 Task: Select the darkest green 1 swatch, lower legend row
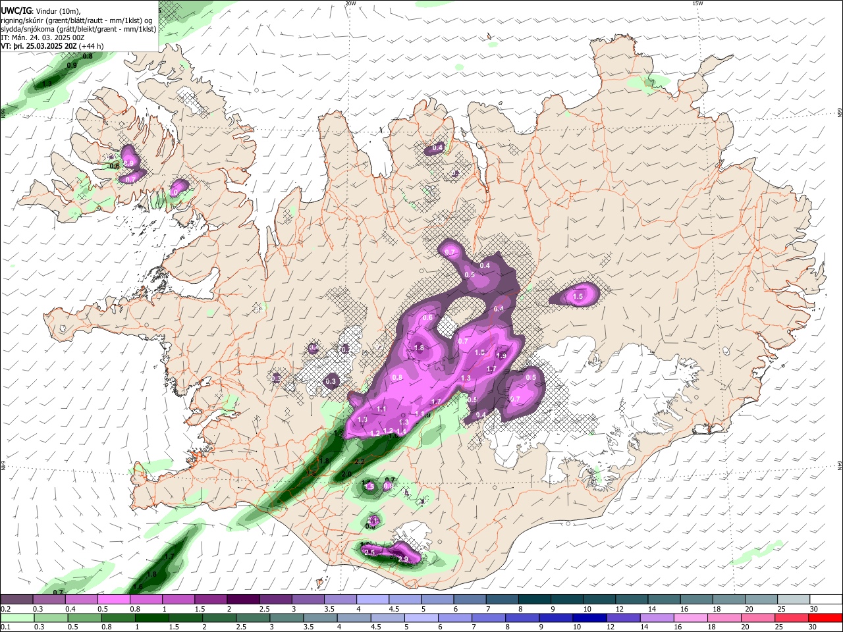pyautogui.click(x=151, y=618)
